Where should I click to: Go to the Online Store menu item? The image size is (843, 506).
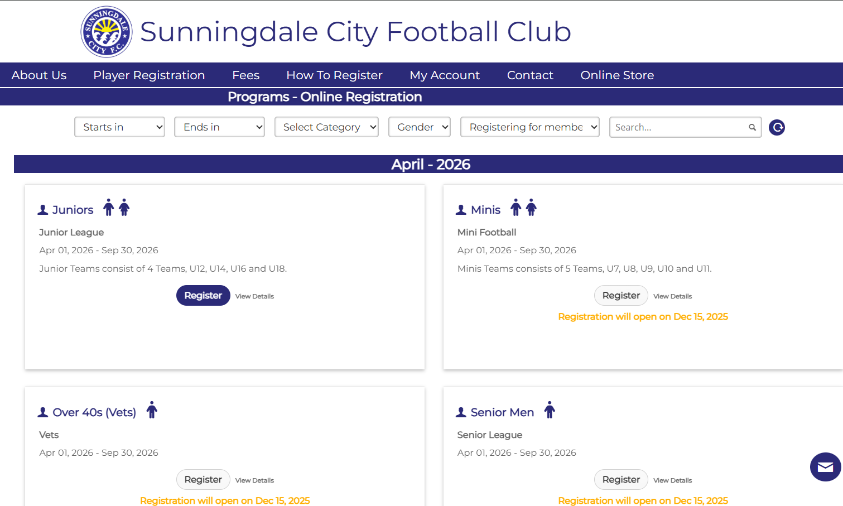click(617, 75)
